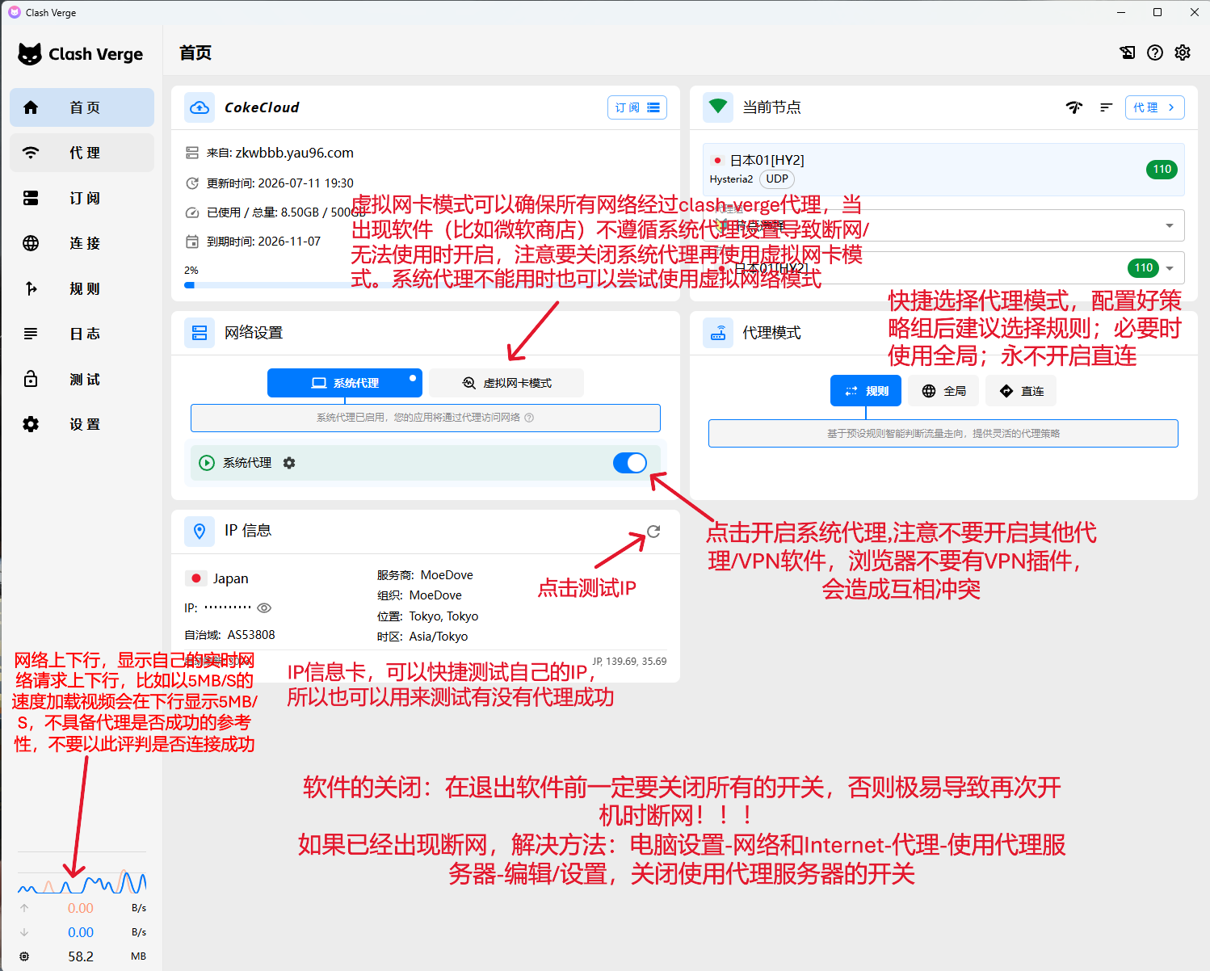Click the 时区: Asia/Tokyo text
The height and width of the screenshot is (971, 1210).
[422, 637]
